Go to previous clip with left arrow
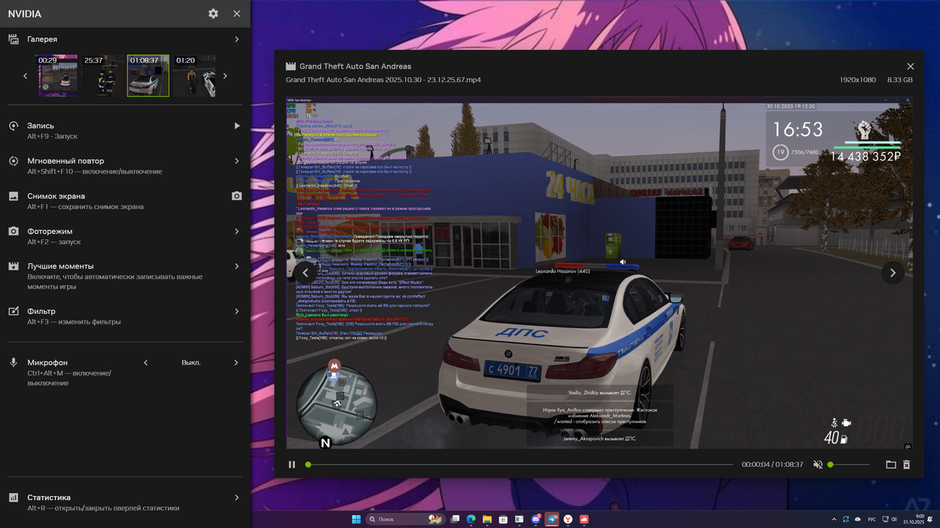940x528 pixels. [305, 273]
